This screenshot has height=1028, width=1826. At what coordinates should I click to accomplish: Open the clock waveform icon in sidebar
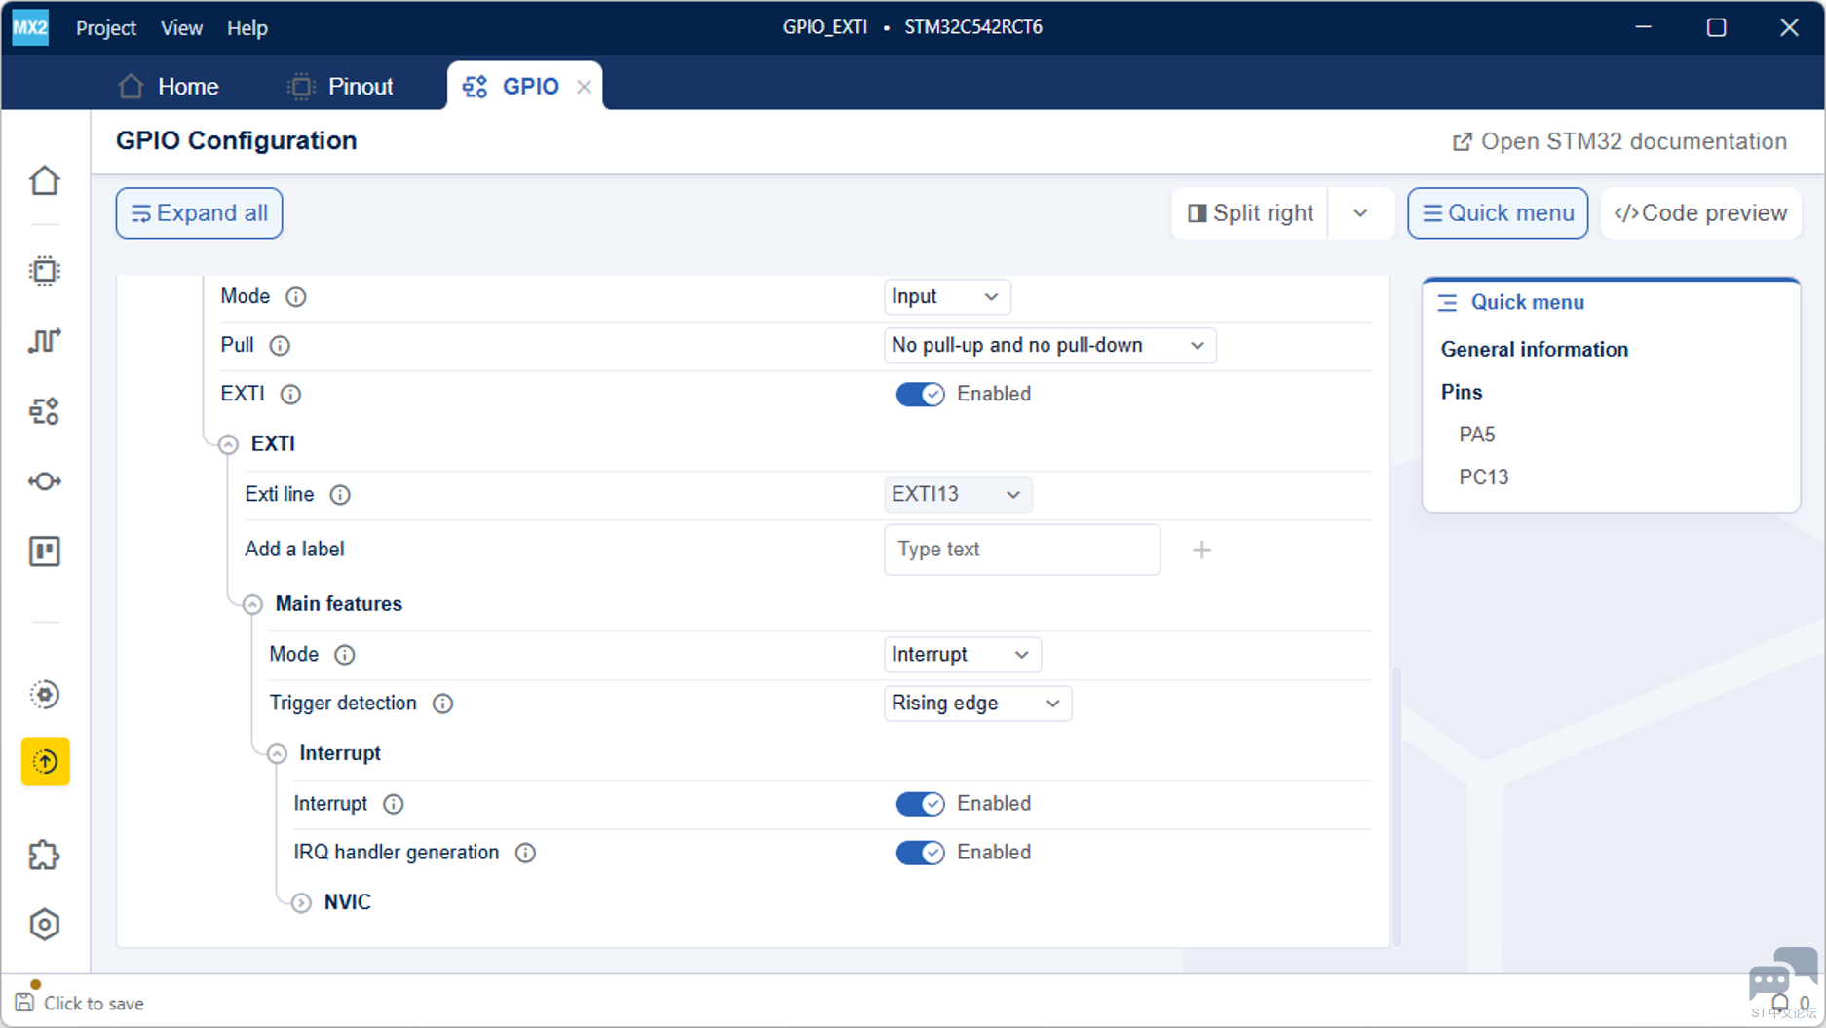click(45, 341)
